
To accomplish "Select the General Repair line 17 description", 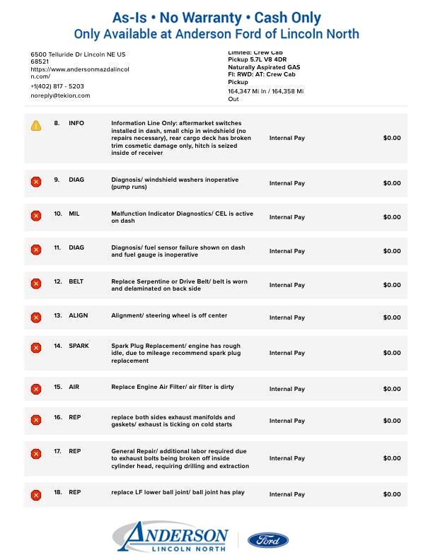I will (180, 458).
